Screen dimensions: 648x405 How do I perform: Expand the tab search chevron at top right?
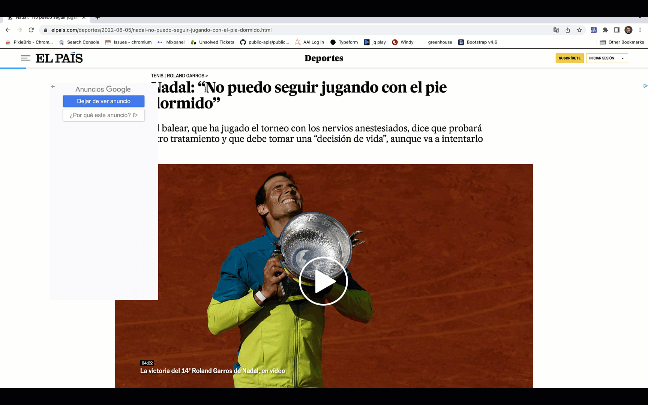click(640, 18)
